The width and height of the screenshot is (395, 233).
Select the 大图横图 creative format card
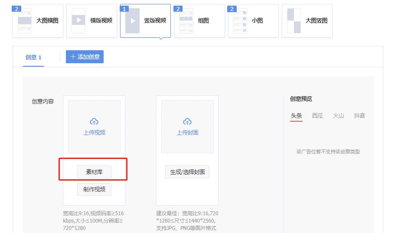click(38, 21)
